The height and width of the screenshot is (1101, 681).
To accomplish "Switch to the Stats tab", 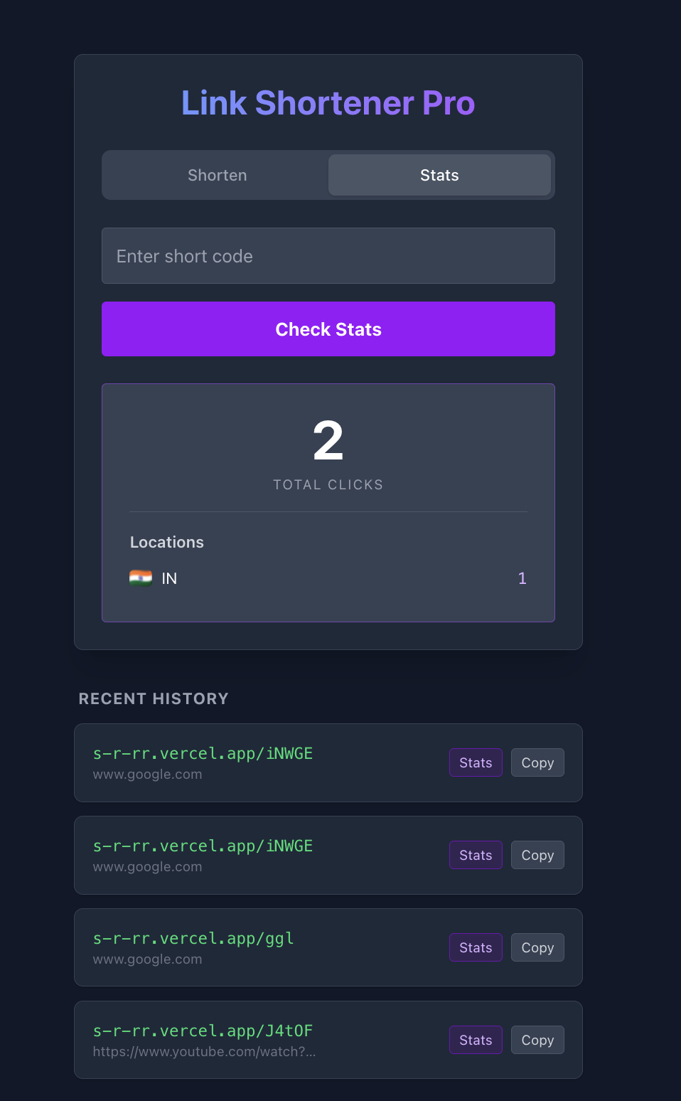I will coord(439,175).
